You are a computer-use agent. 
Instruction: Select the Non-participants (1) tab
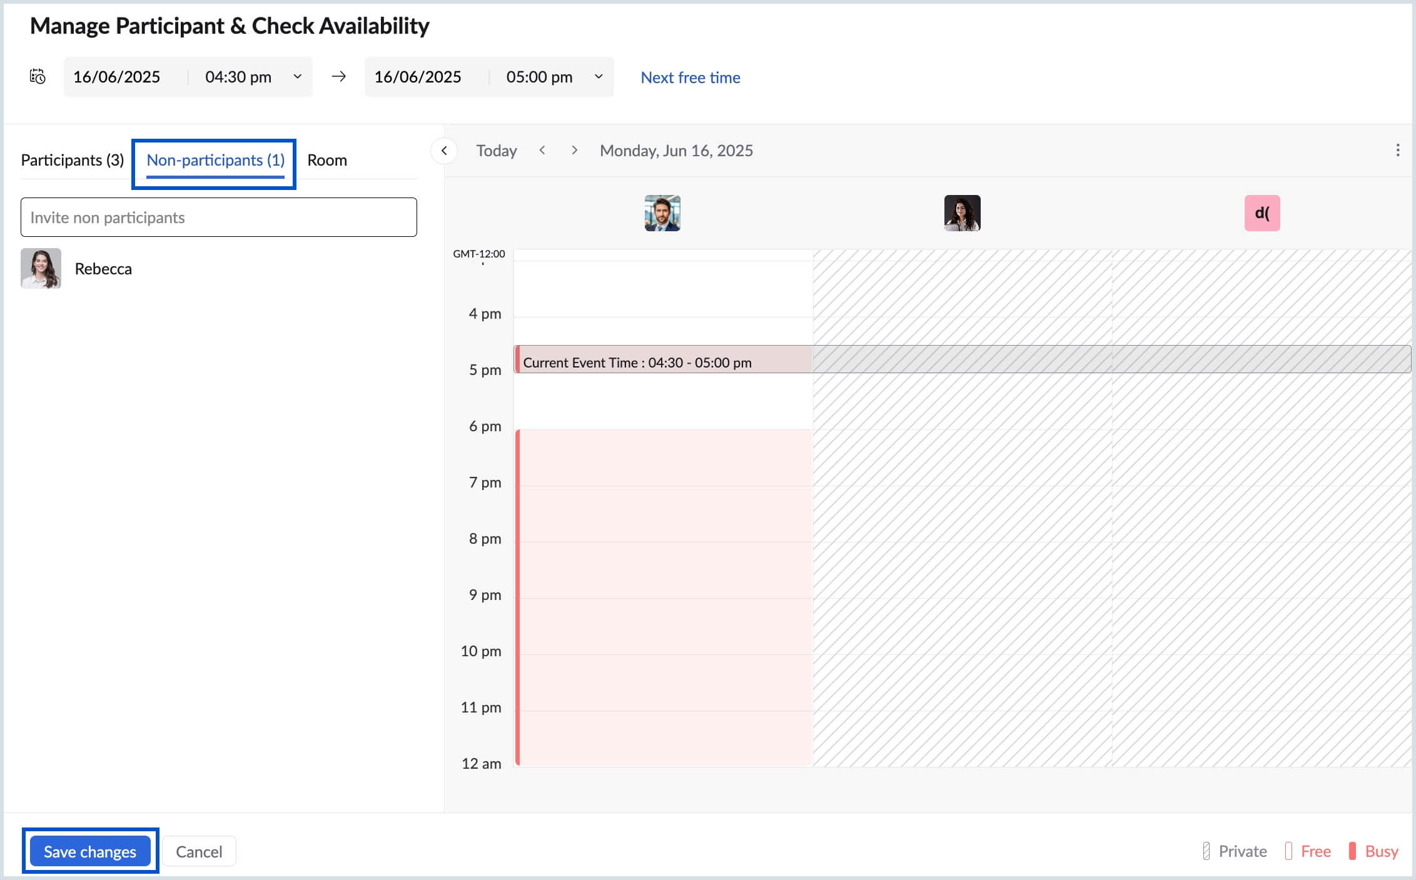point(215,160)
